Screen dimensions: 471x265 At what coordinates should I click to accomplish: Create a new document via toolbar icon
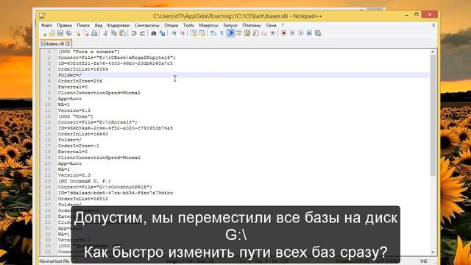point(43,33)
